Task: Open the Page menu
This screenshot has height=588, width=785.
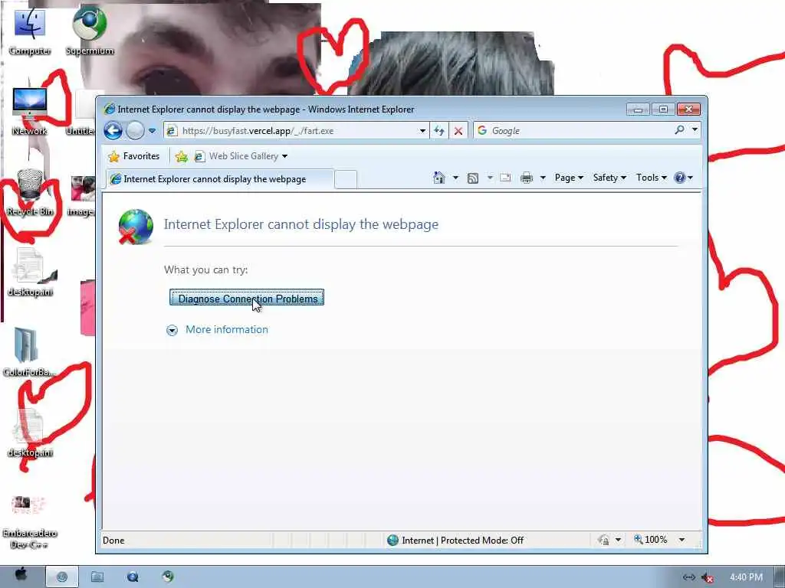Action: pyautogui.click(x=569, y=178)
